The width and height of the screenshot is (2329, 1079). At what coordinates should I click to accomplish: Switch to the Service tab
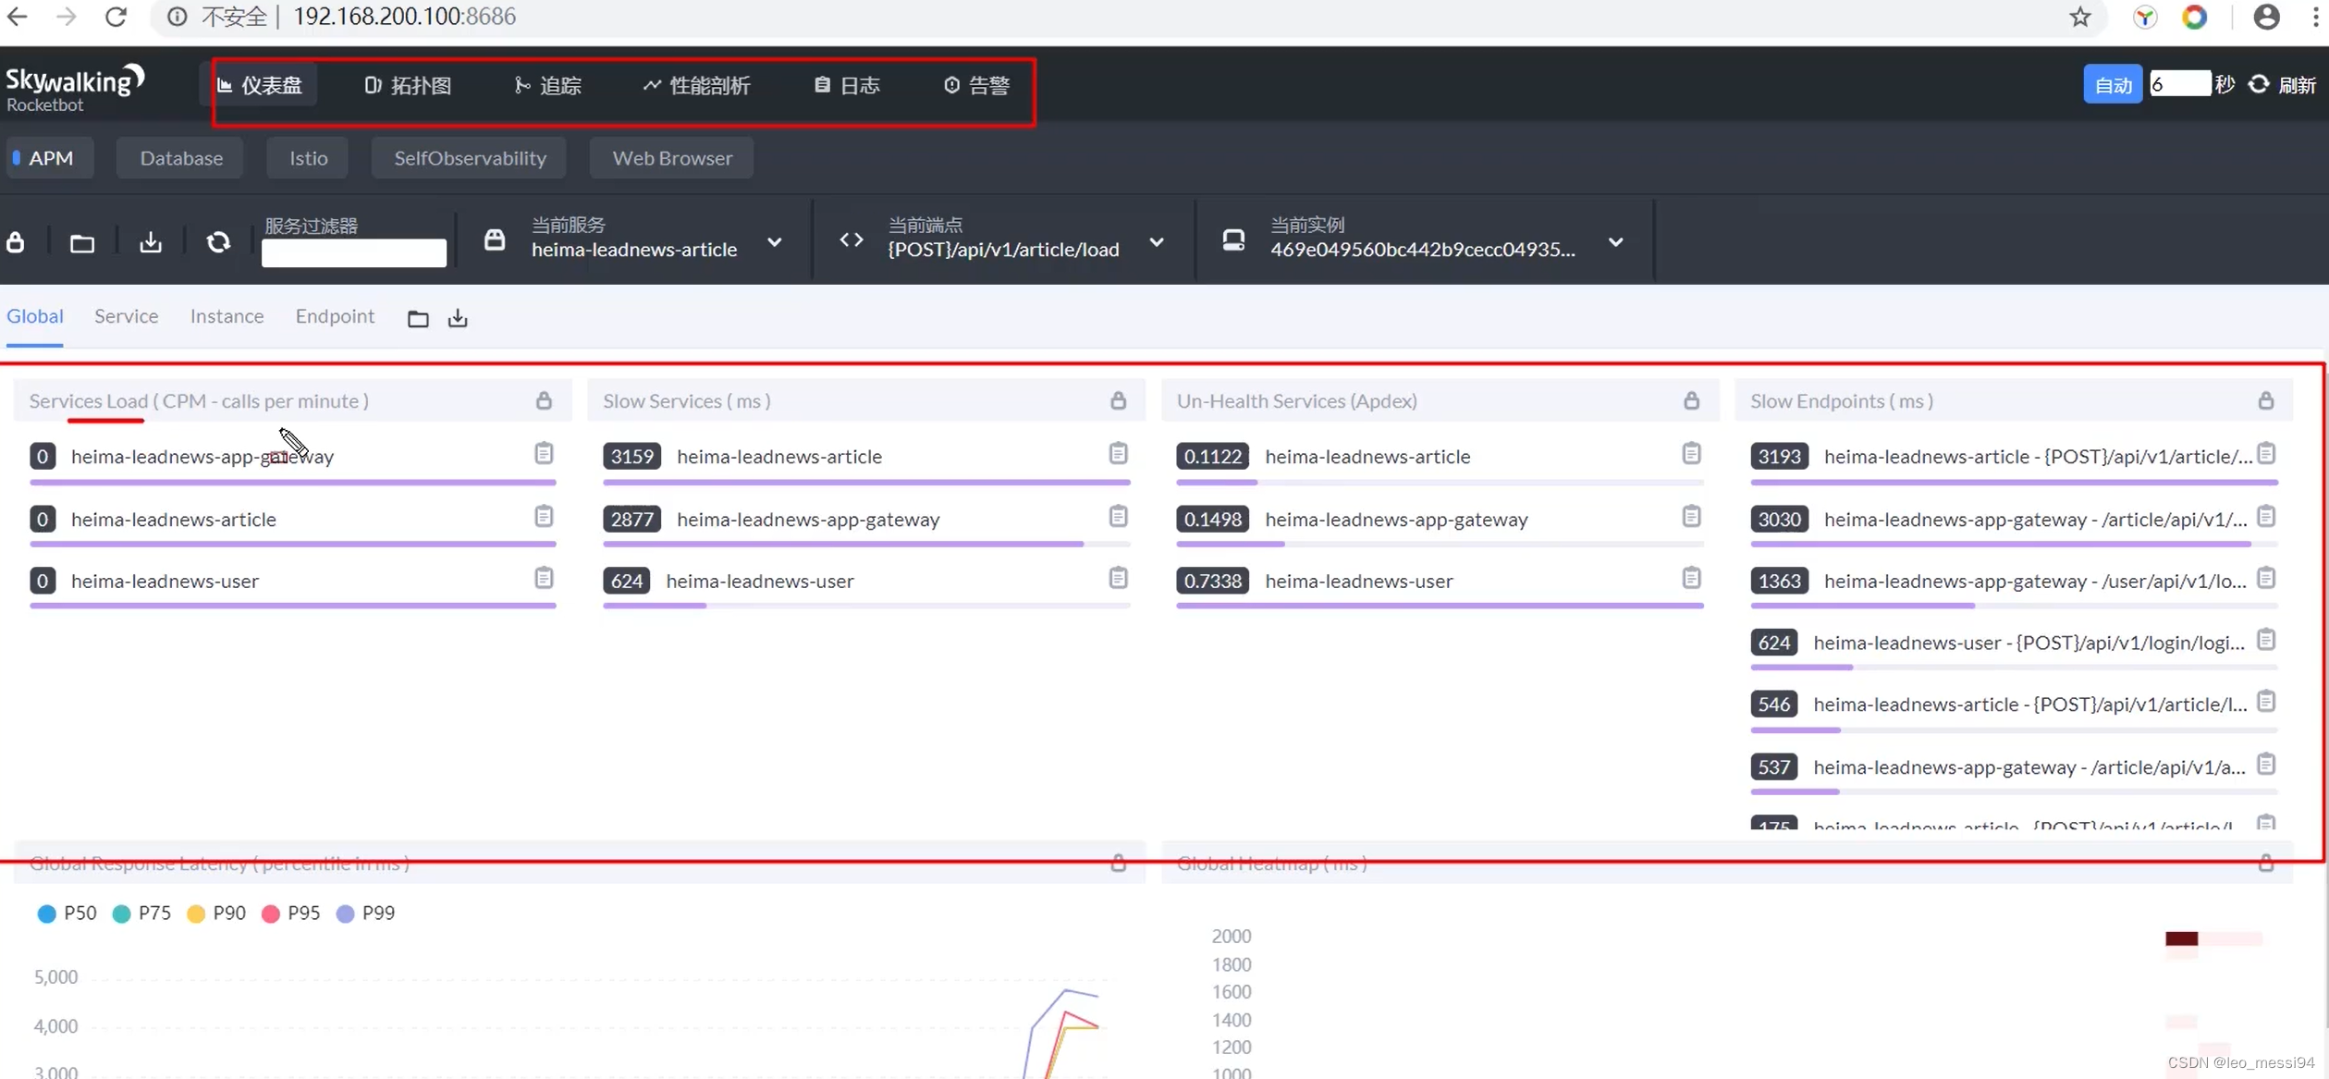coord(126,316)
